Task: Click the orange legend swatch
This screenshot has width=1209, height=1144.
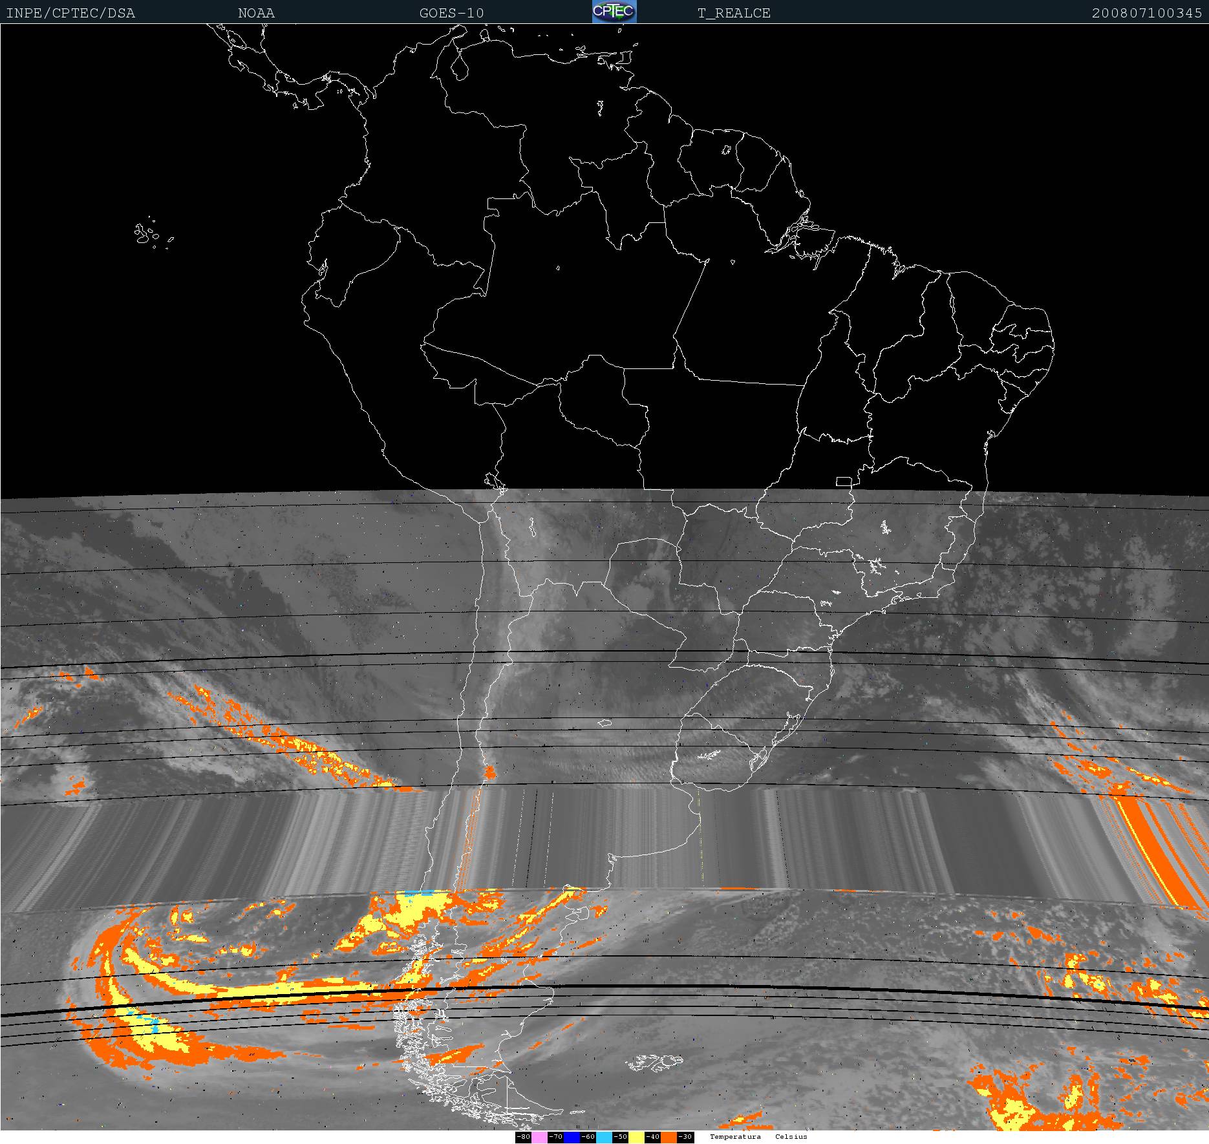Action: (669, 1137)
